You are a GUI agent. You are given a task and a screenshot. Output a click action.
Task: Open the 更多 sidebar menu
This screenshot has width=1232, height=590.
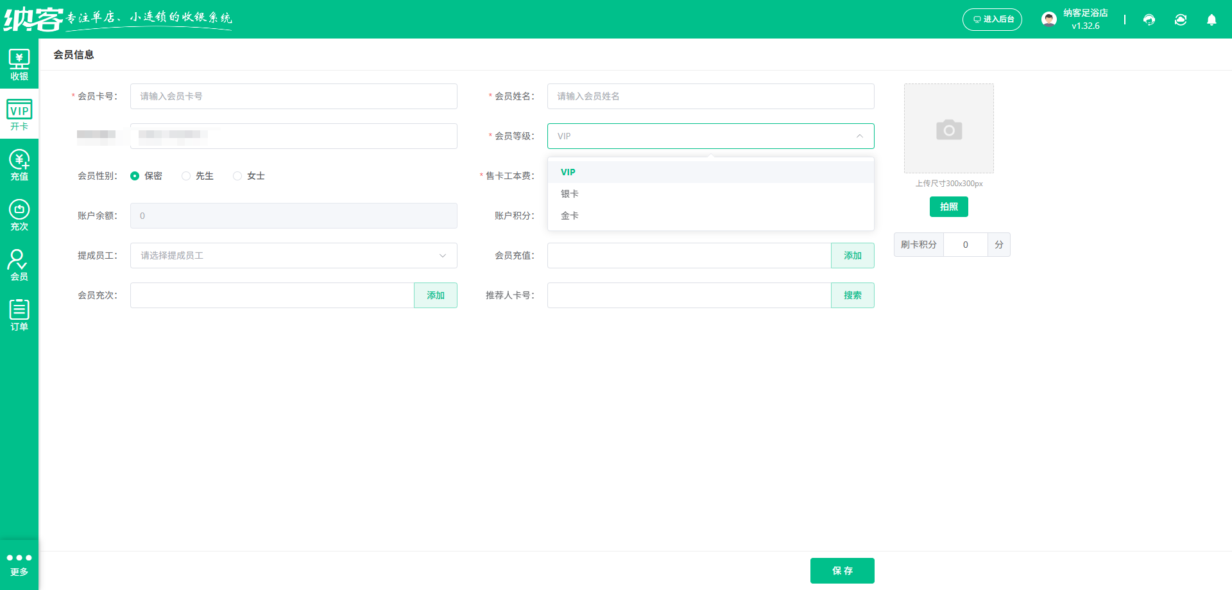[x=19, y=564]
